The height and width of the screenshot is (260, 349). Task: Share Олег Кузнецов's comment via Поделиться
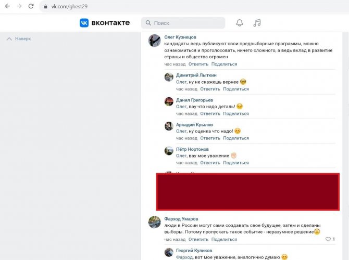coord(224,64)
